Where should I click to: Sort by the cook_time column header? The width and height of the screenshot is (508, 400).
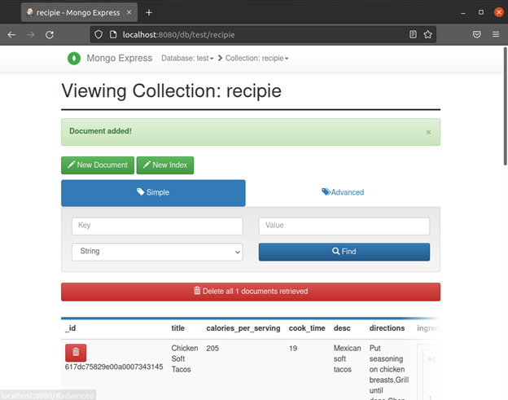(307, 328)
